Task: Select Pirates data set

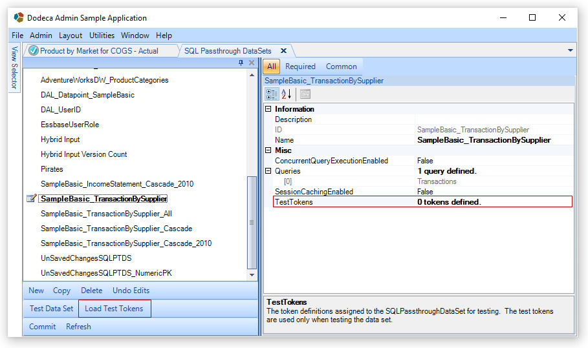Action: pyautogui.click(x=52, y=169)
